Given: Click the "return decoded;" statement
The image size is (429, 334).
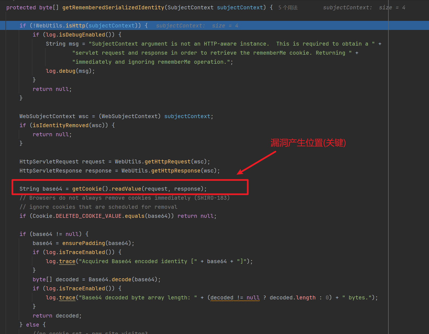Looking at the screenshot, I should click(57, 316).
